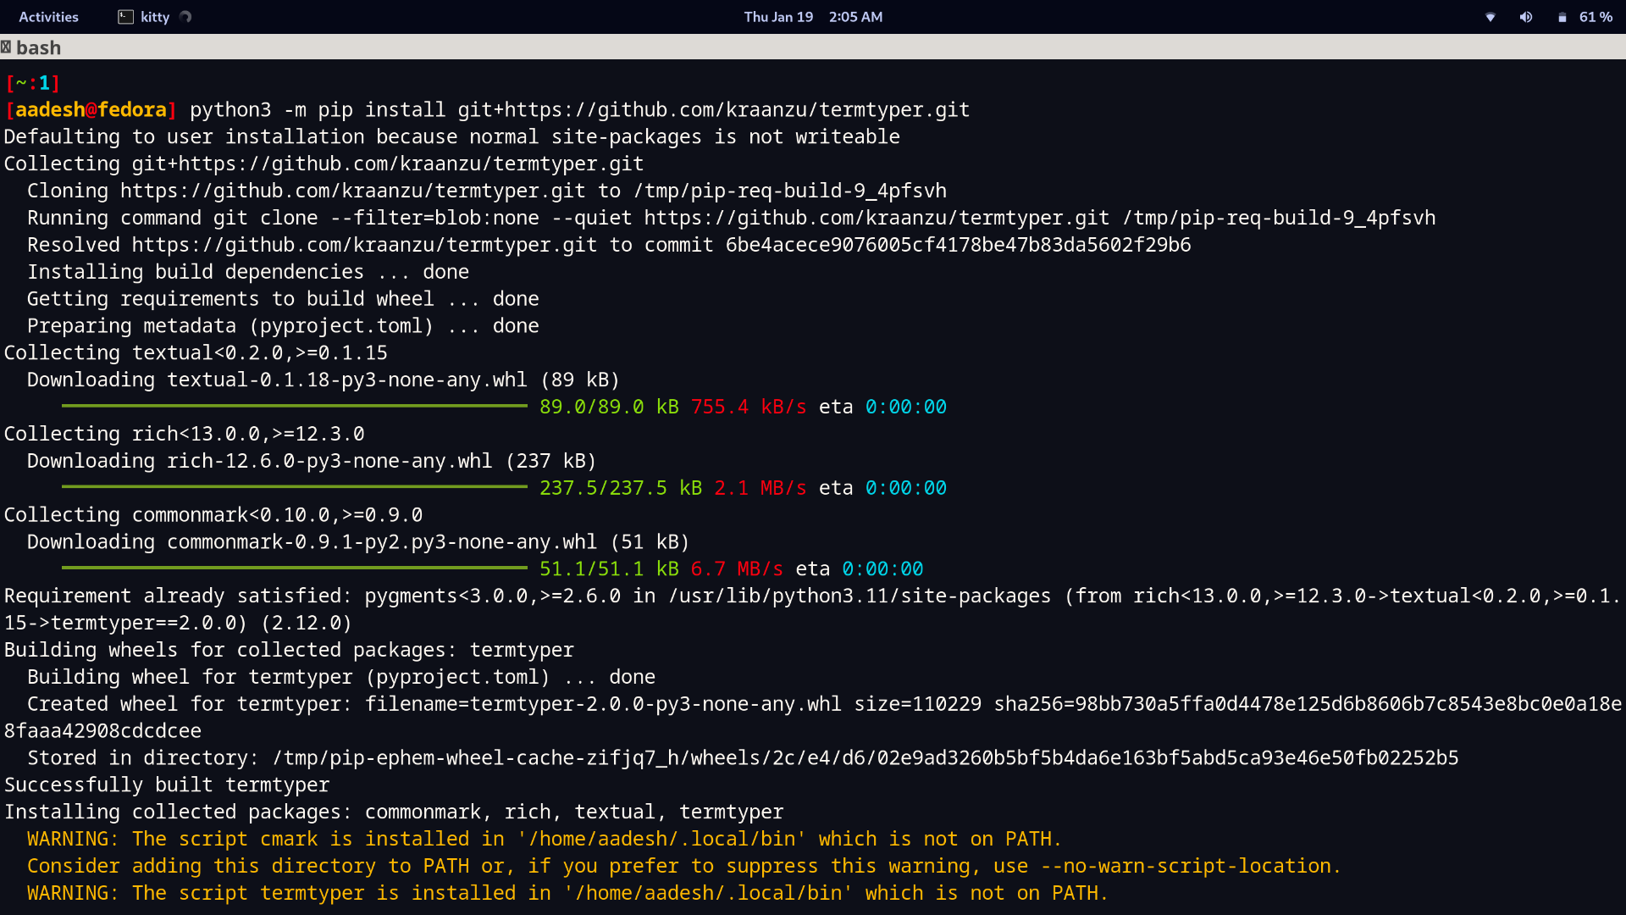Click the terminal icon on the bash tab

click(x=7, y=47)
